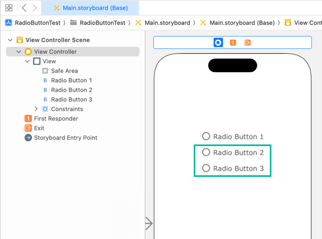322x239 pixels.
Task: Go back with the left chevron
Action: pos(24,8)
